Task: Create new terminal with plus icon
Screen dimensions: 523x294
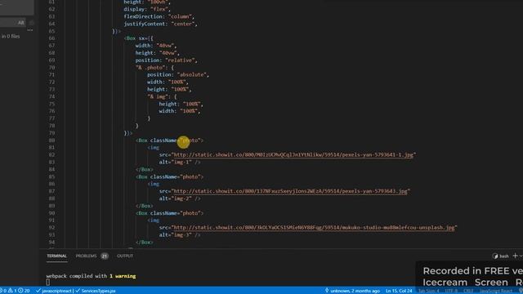Action: pyautogui.click(x=516, y=256)
